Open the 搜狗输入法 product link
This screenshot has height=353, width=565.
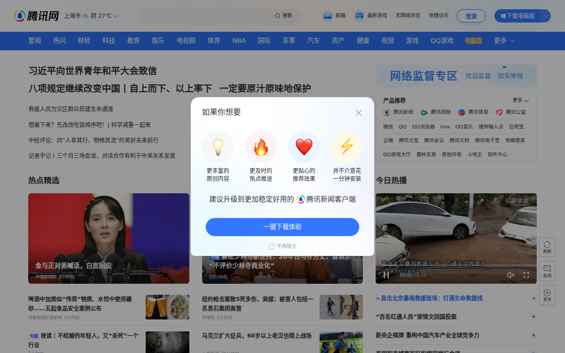tap(491, 127)
